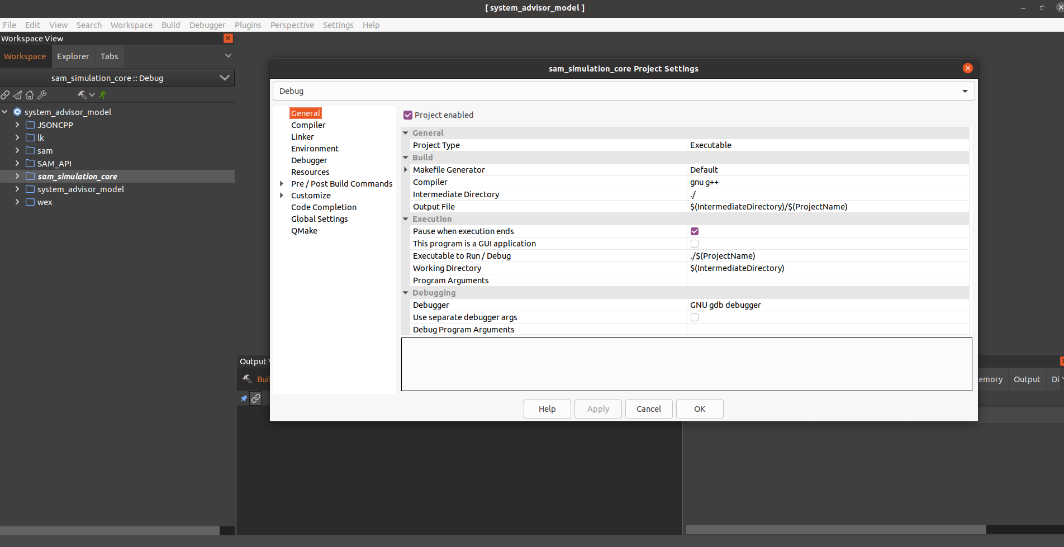Click the SAM_API folder icon
The height and width of the screenshot is (547, 1064).
coord(30,163)
